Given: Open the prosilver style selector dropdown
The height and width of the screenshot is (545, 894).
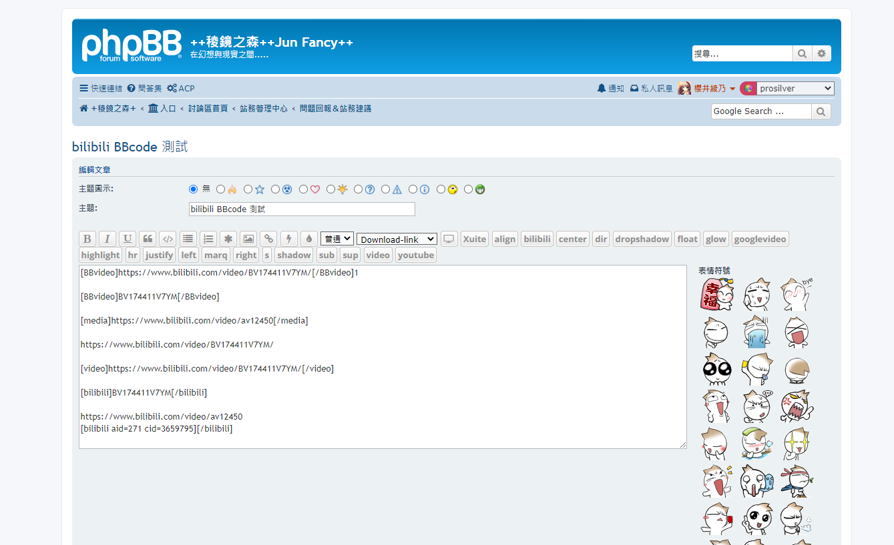Looking at the screenshot, I should (x=796, y=89).
